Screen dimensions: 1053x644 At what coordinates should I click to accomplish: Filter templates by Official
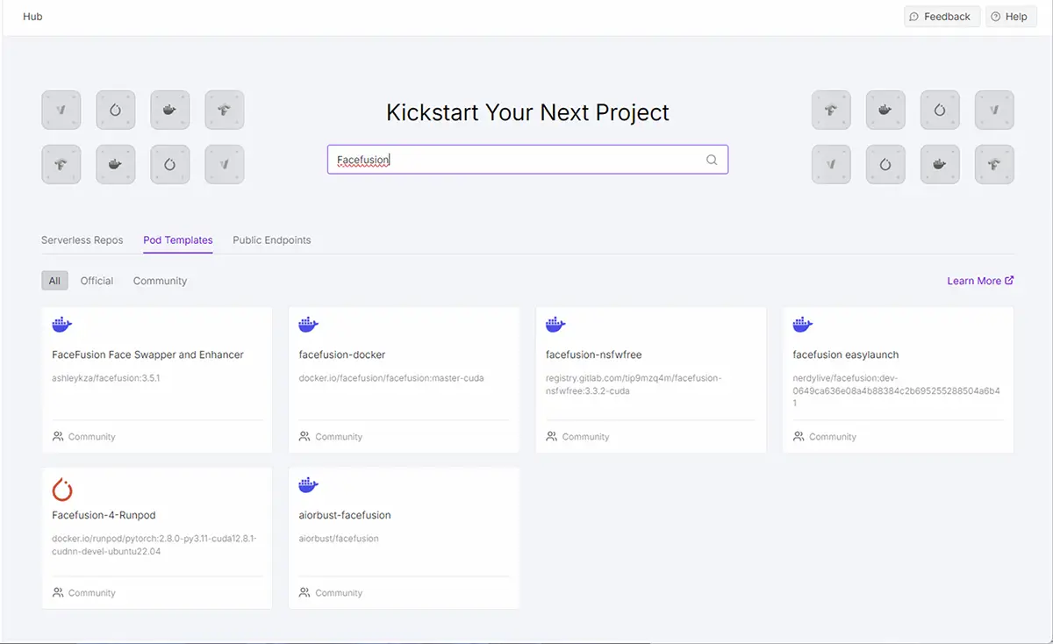pyautogui.click(x=97, y=281)
